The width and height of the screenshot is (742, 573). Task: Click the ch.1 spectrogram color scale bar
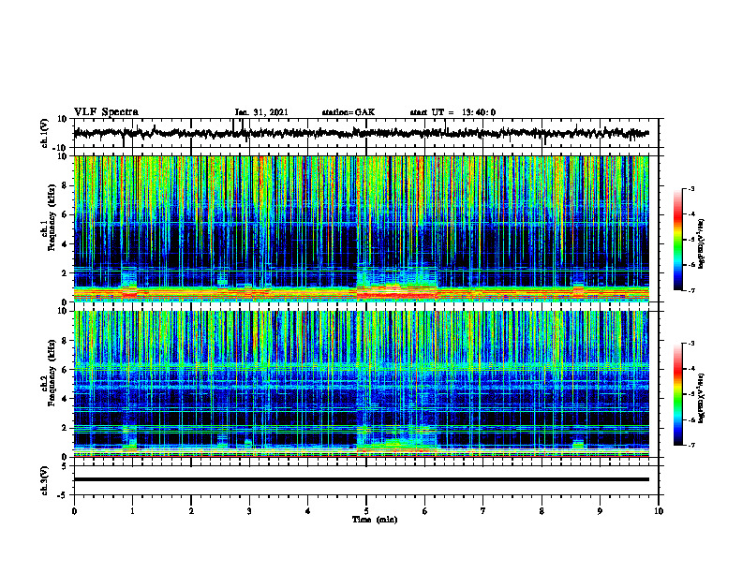[677, 240]
